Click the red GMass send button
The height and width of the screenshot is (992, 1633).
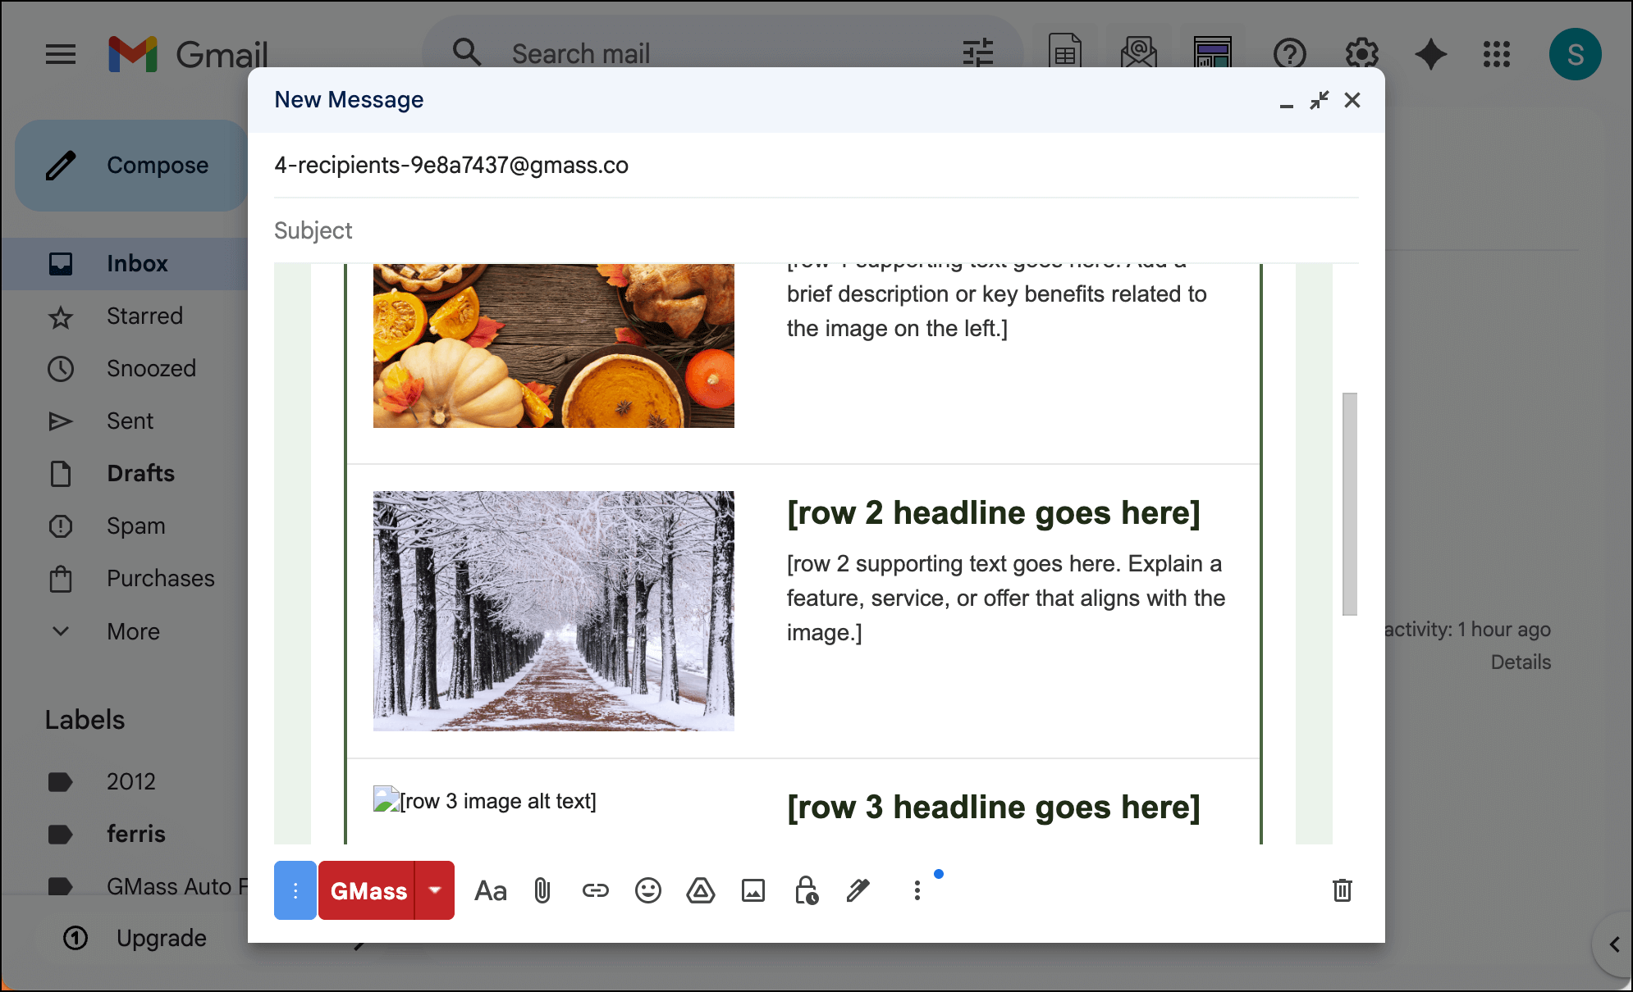(x=368, y=890)
